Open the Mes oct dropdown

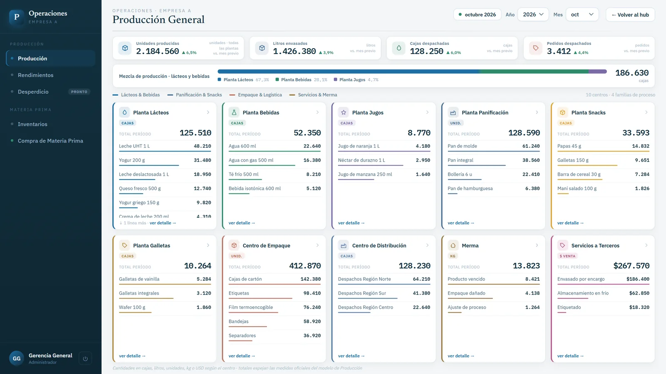(x=582, y=15)
